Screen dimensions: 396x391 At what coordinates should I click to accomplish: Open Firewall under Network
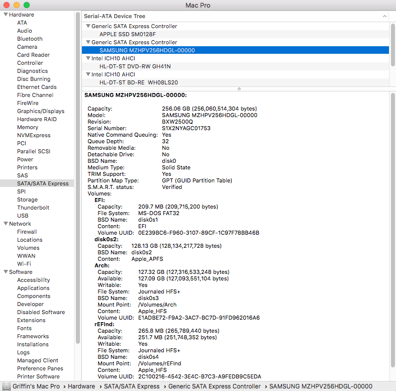(x=27, y=232)
